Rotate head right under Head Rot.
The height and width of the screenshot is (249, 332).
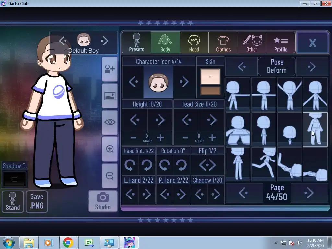pos(147,165)
